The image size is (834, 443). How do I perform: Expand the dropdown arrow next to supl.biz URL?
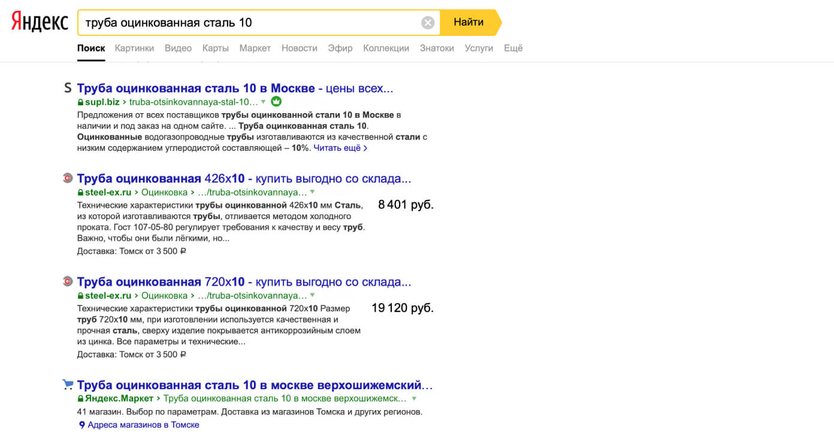pos(263,102)
